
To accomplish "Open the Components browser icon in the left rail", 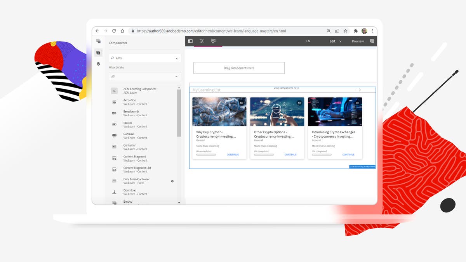I will pyautogui.click(x=99, y=52).
